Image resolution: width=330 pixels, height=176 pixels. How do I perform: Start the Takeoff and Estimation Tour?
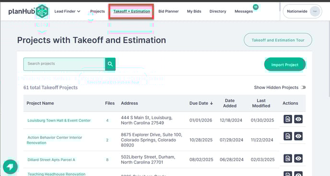click(x=278, y=40)
